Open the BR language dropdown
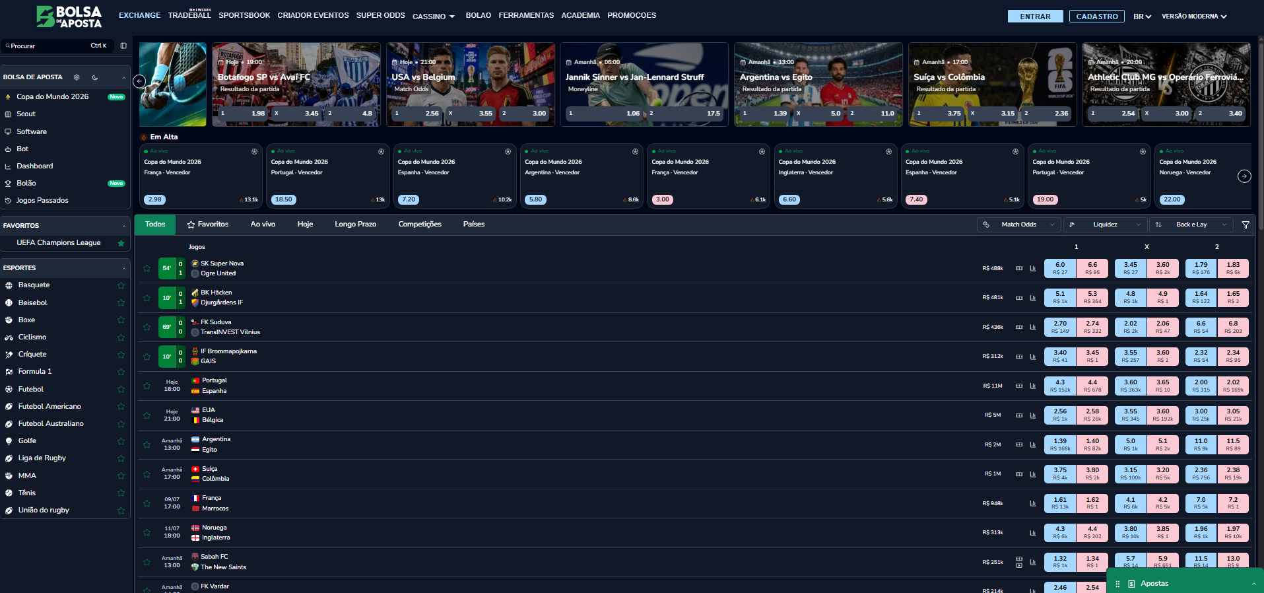The width and height of the screenshot is (1264, 593). pyautogui.click(x=1142, y=17)
